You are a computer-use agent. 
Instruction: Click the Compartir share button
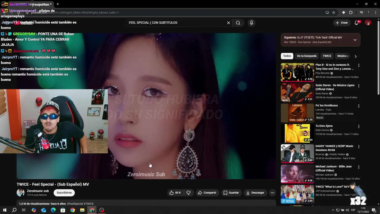click(x=207, y=193)
